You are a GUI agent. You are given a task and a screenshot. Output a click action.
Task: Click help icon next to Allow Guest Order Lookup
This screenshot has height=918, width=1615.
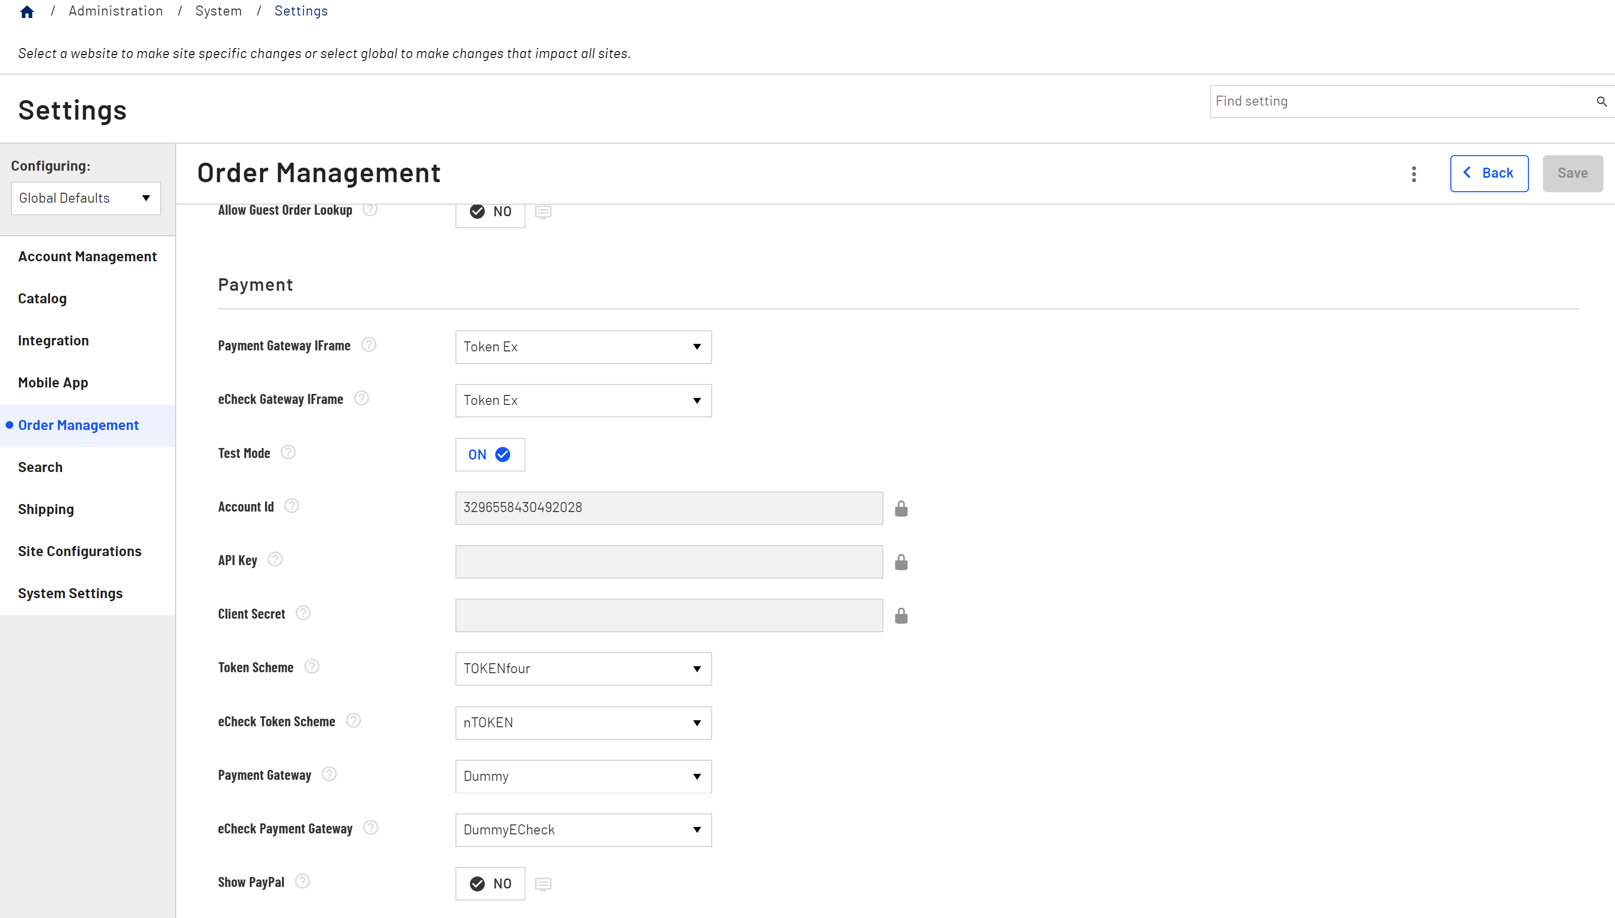pos(370,209)
